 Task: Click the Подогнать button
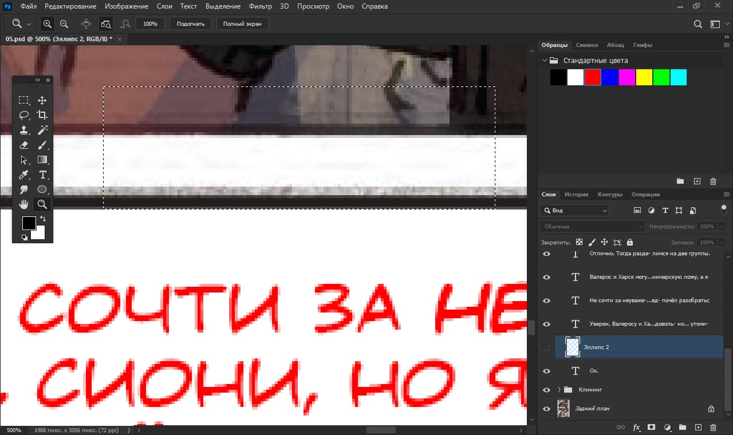point(191,24)
